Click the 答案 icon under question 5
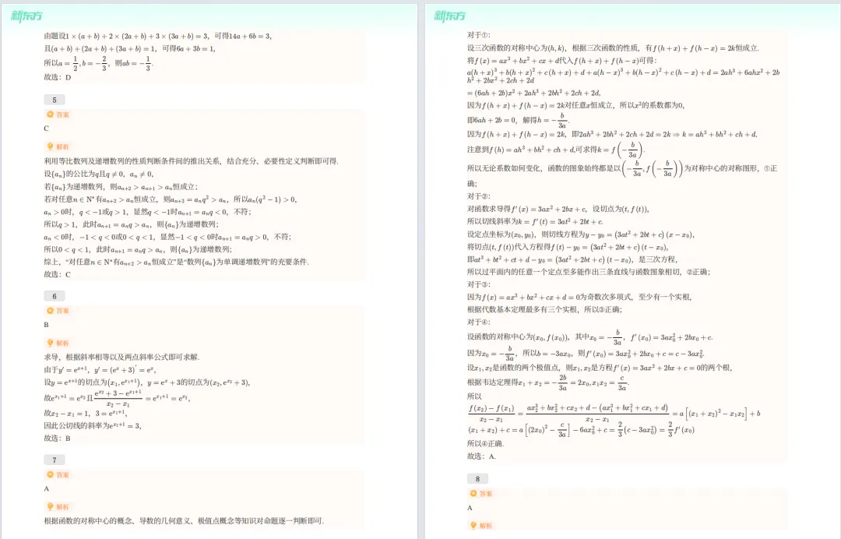This screenshot has height=539, width=841. tap(51, 114)
